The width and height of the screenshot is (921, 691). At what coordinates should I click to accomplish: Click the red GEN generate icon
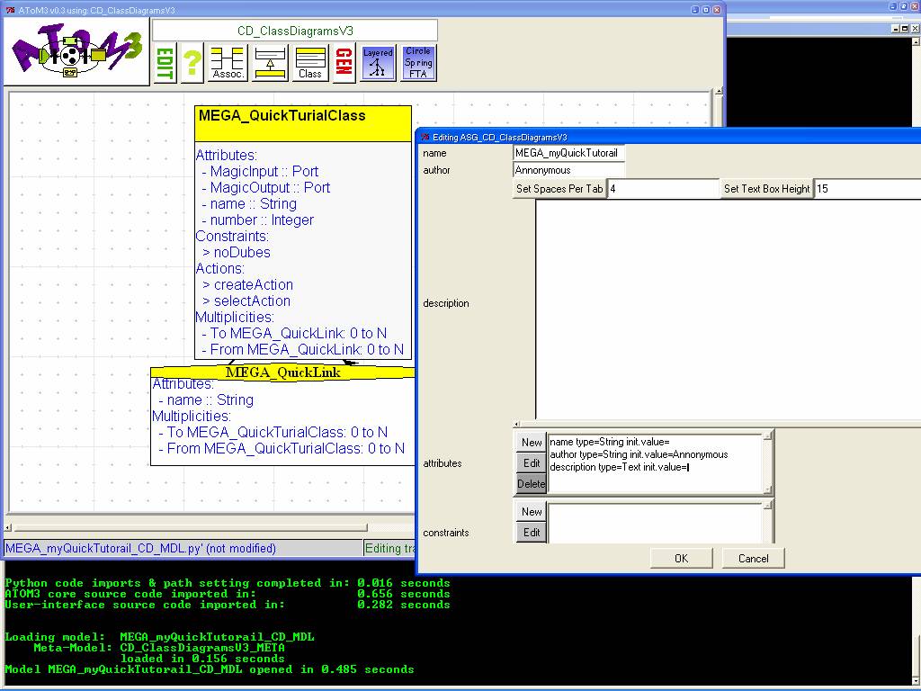344,63
